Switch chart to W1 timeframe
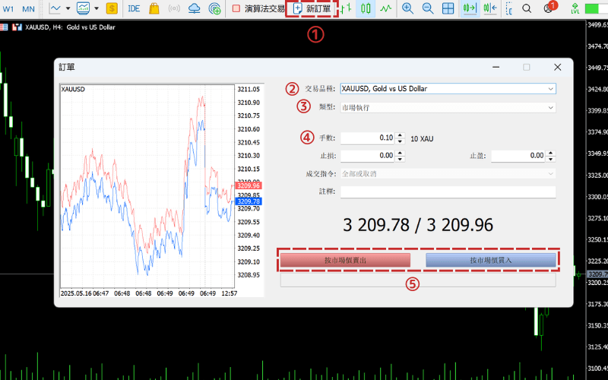This screenshot has width=608, height=380. coord(8,8)
